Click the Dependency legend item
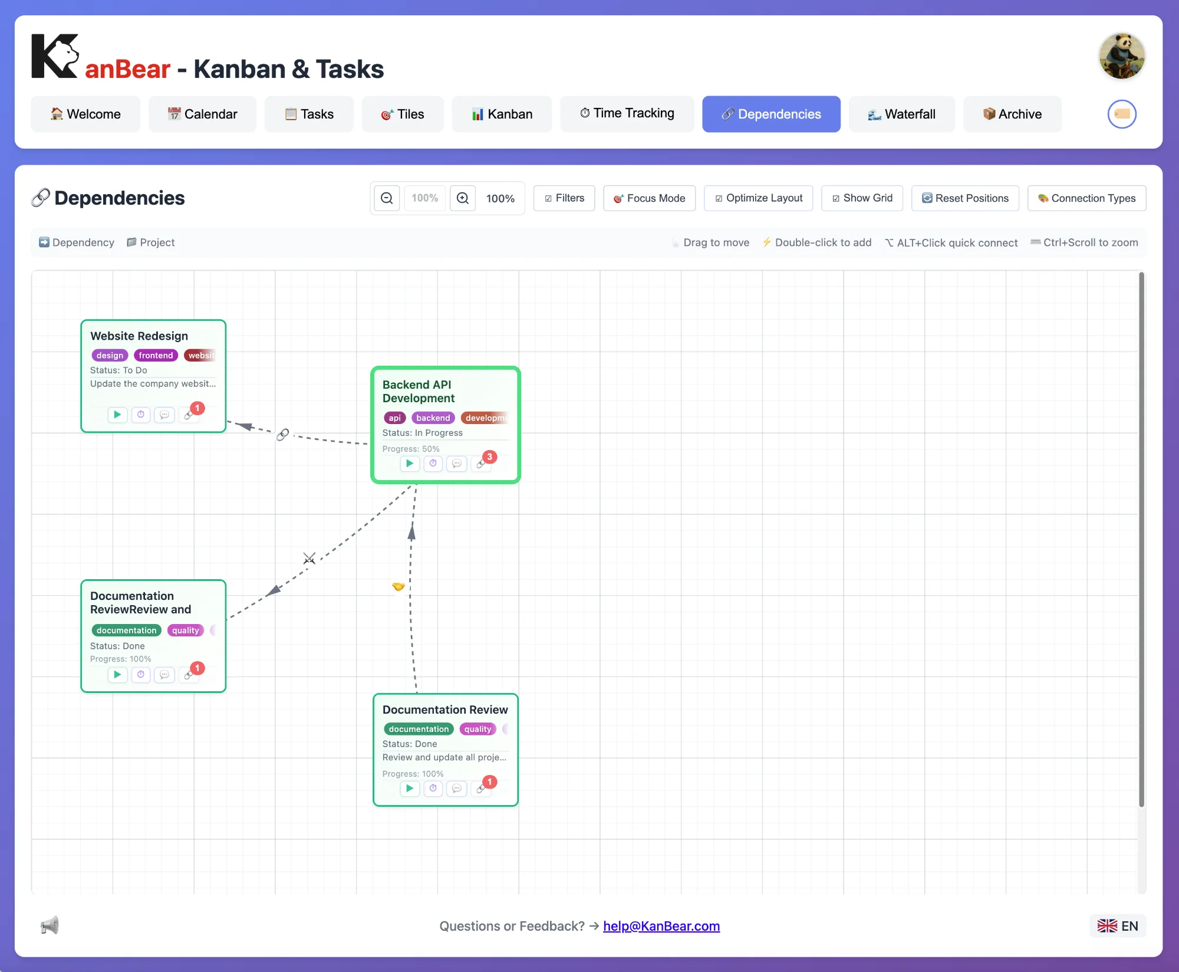The image size is (1179, 972). [77, 242]
